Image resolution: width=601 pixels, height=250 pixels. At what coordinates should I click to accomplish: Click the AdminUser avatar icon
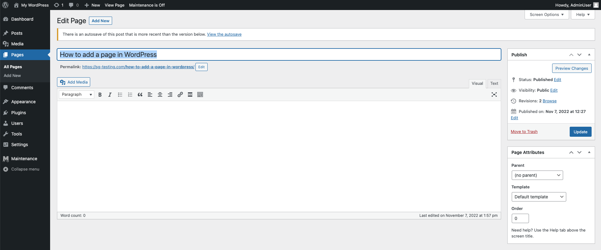[x=596, y=5]
